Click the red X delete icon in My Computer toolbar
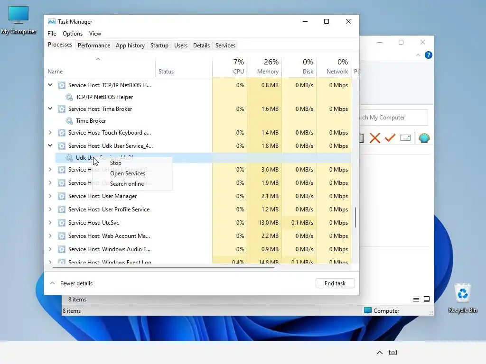486x364 pixels. point(375,138)
